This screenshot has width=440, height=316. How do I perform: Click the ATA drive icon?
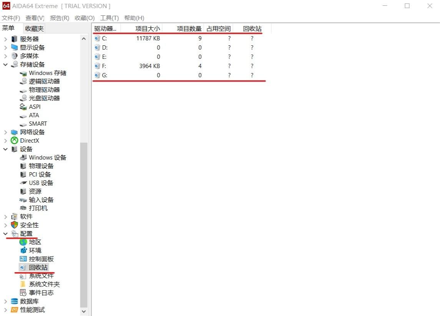(x=23, y=116)
